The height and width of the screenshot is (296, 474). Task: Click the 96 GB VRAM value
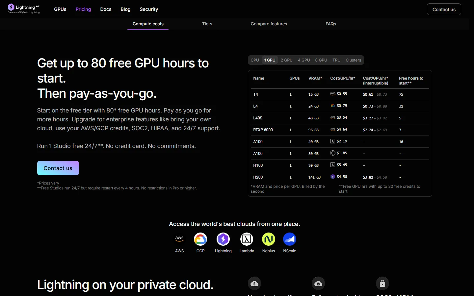(313, 130)
